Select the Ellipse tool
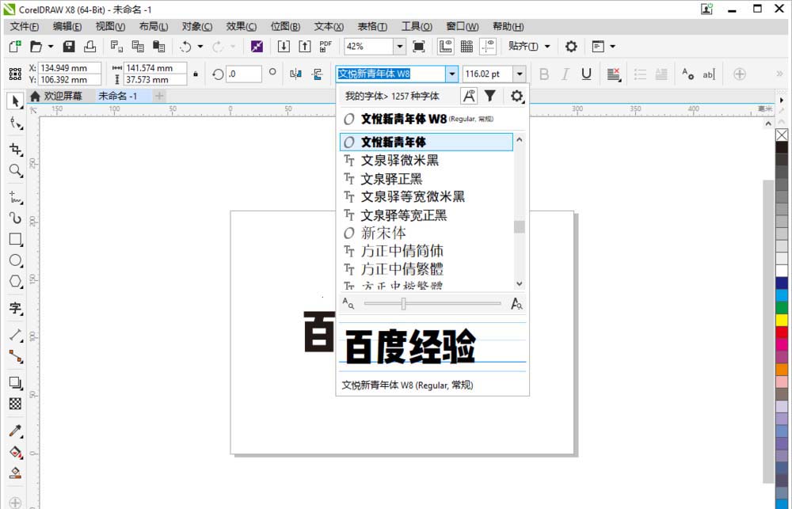This screenshot has width=792, height=509. click(14, 261)
